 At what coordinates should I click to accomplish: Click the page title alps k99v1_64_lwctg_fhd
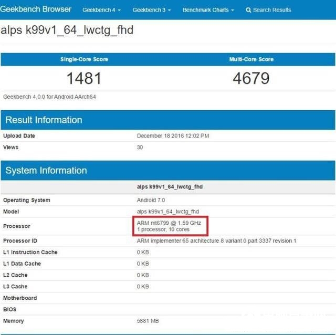click(x=67, y=30)
